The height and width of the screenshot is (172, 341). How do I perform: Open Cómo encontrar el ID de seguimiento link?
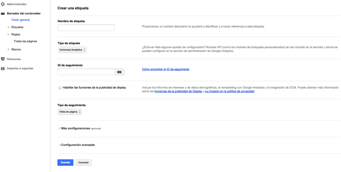pos(165,69)
